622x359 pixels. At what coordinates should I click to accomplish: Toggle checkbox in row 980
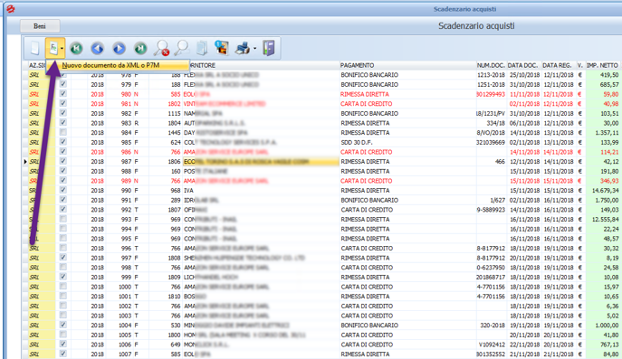(63, 93)
